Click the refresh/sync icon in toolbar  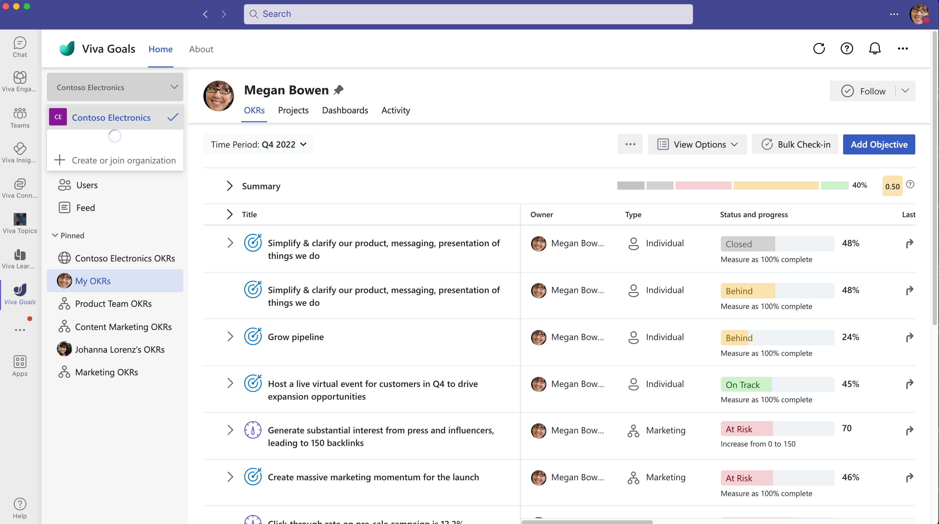[x=820, y=48]
